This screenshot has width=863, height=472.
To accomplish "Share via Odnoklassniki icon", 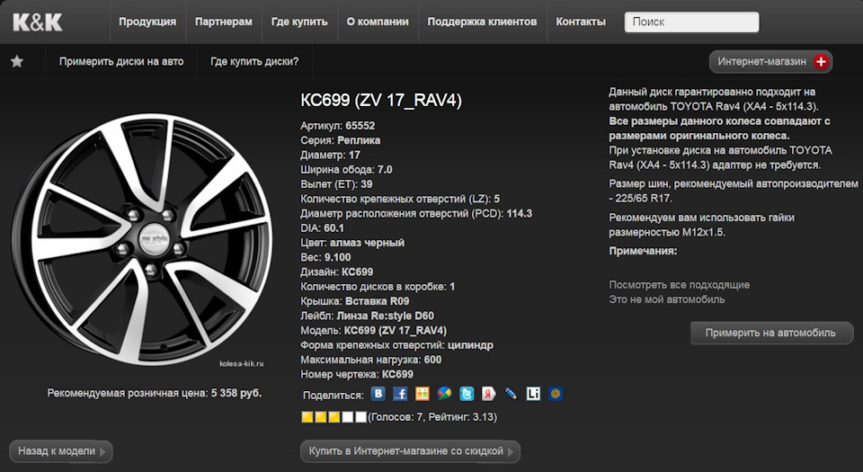I will [x=423, y=394].
